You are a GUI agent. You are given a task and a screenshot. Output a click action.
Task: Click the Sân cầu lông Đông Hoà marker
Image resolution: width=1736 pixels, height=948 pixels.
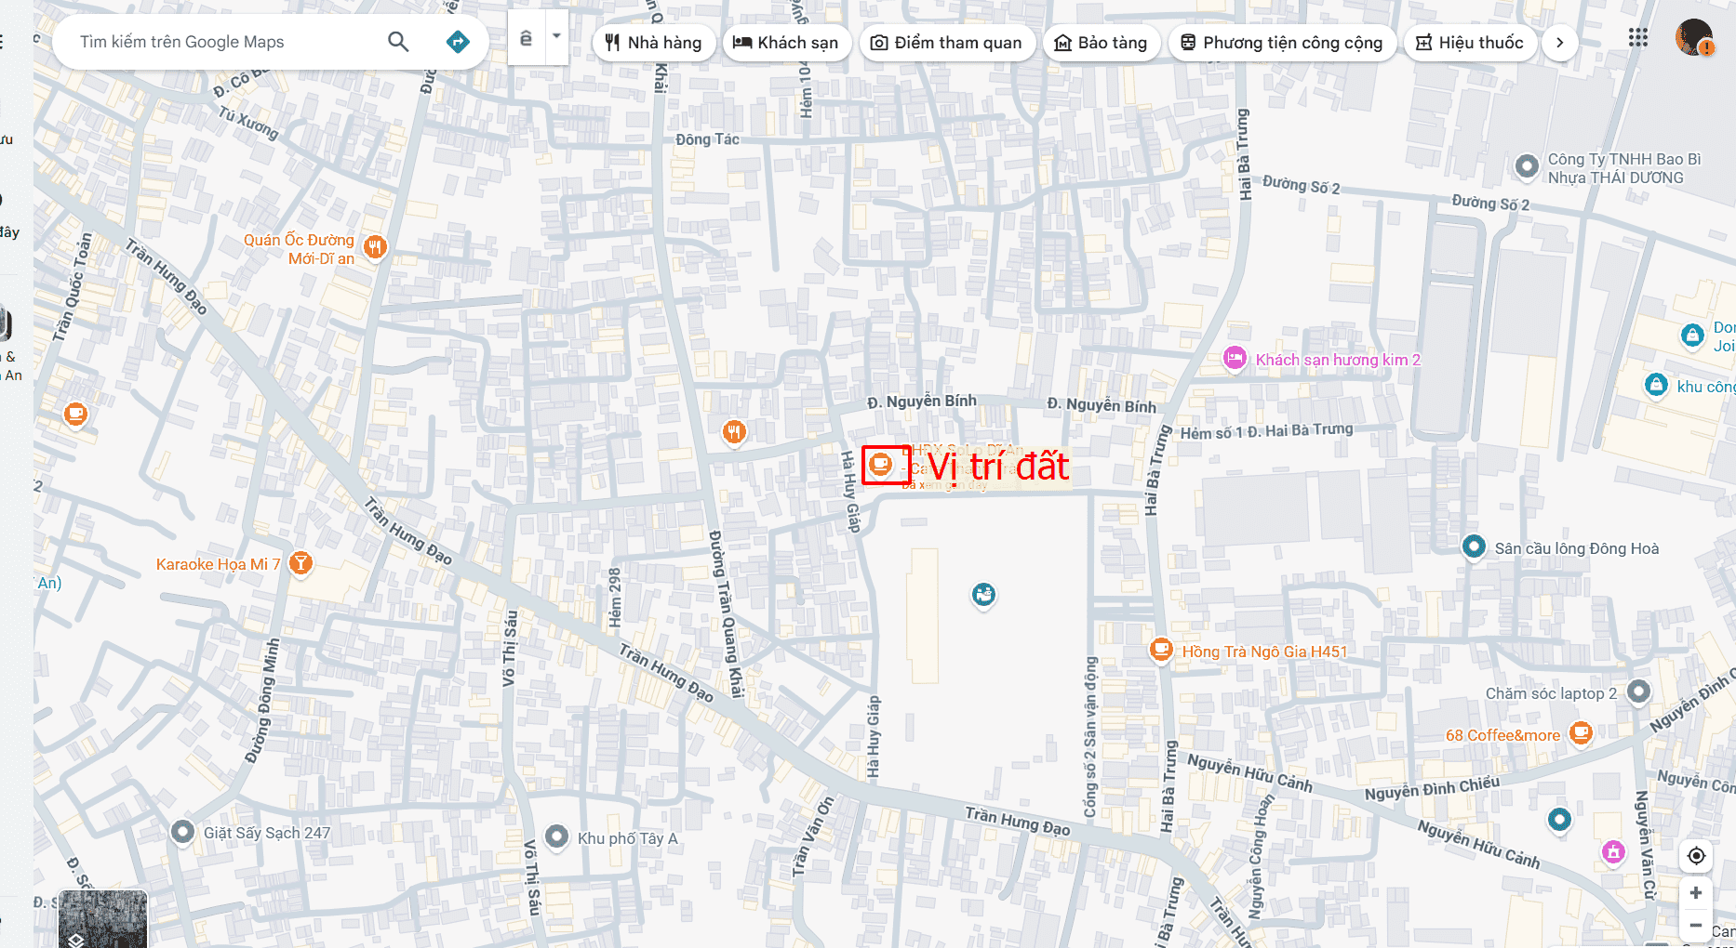pyautogui.click(x=1474, y=547)
